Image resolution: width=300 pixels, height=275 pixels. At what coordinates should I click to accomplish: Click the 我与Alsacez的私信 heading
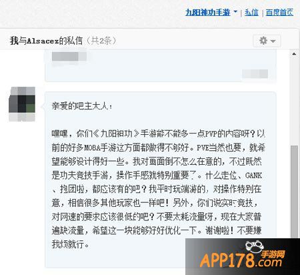coord(46,41)
